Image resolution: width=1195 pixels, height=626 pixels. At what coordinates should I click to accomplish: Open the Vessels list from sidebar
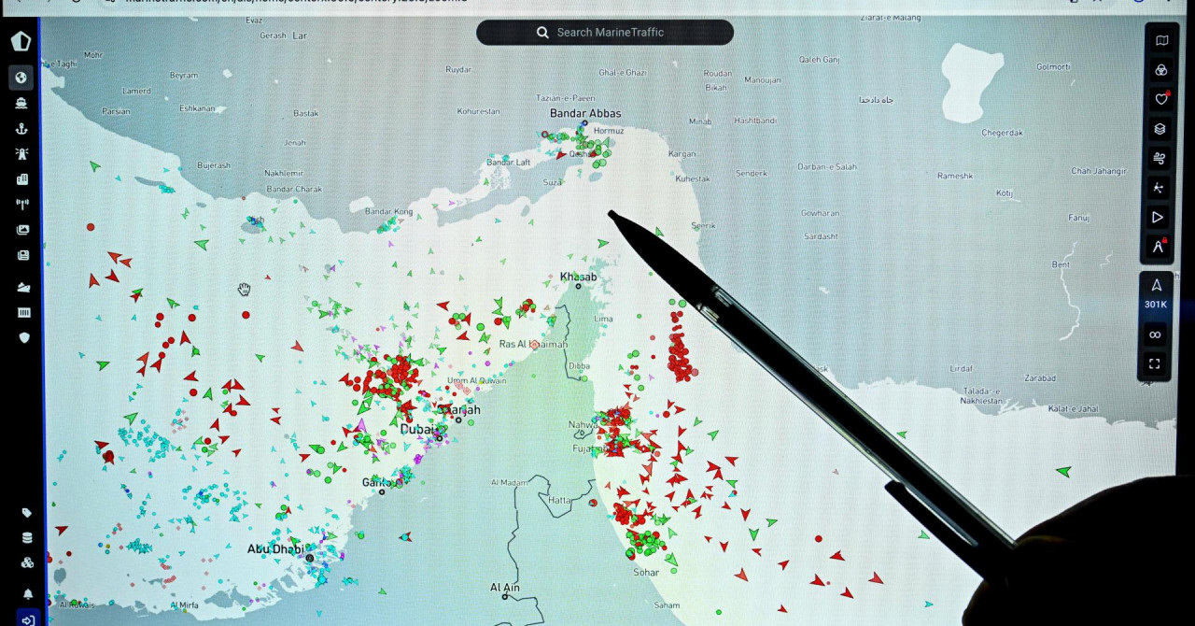(21, 104)
